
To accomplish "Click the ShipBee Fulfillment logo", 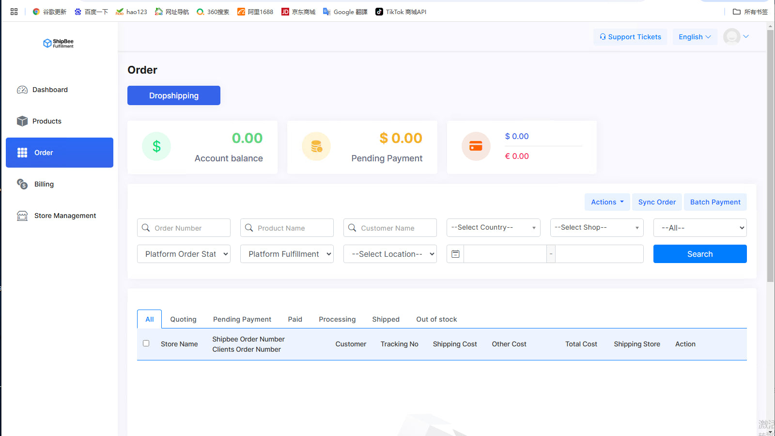I will point(59,43).
